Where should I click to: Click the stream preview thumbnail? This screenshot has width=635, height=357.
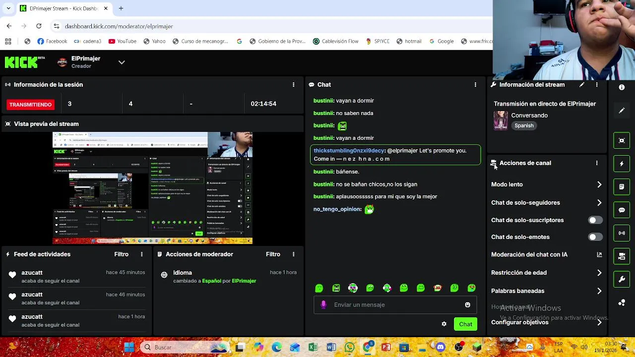coord(152,188)
